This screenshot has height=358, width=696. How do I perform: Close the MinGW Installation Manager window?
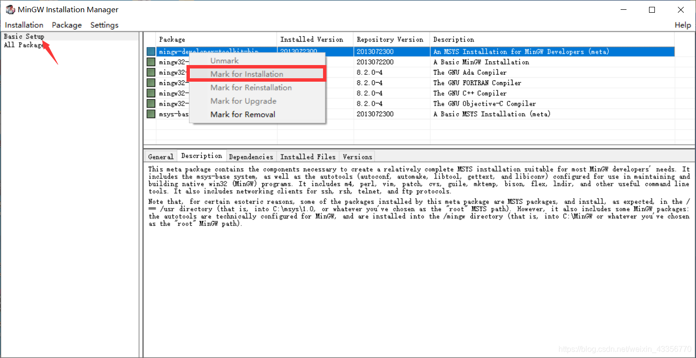coord(681,10)
